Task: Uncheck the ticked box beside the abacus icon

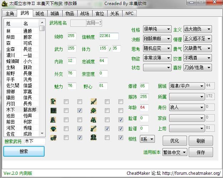Action: 80,111
